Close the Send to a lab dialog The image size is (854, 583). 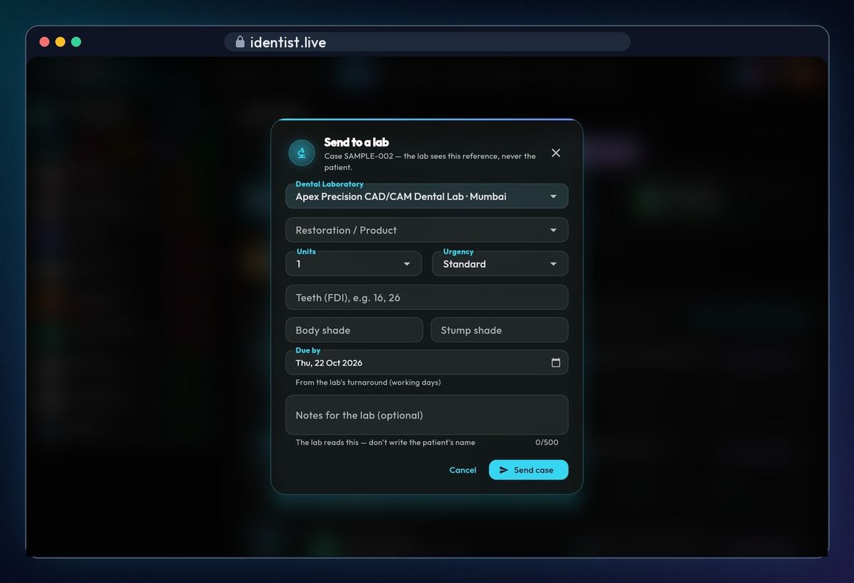[x=556, y=153]
